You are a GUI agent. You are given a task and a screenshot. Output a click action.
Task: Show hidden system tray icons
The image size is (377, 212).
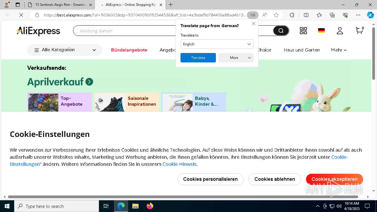tap(318, 206)
